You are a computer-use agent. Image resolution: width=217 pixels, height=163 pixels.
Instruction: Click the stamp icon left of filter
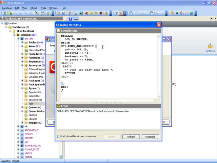pyautogui.click(x=106, y=13)
